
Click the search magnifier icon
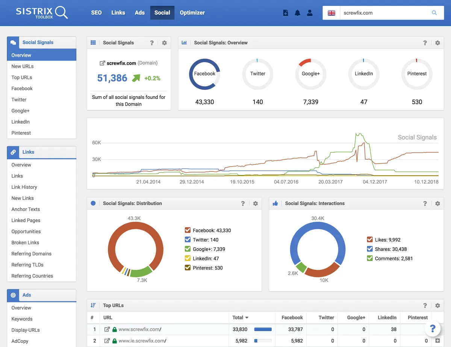coord(434,13)
